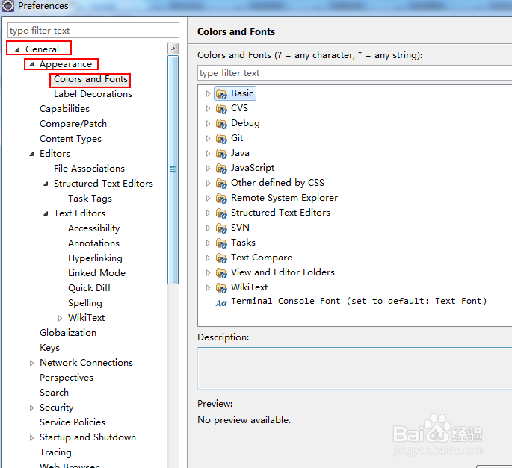This screenshot has width=512, height=468.
Task: Click inside the Description text box
Action: (x=354, y=368)
